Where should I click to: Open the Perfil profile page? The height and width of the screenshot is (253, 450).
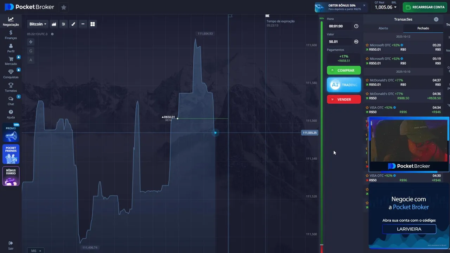pos(11,48)
